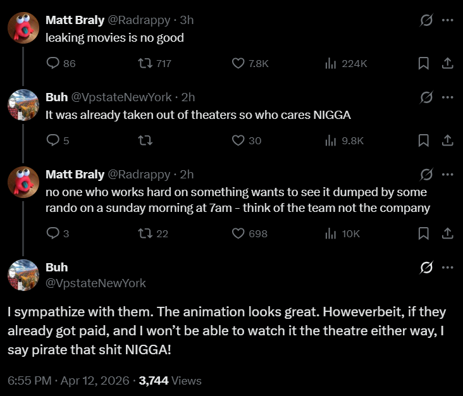Bookmark Buh's reply with 9.8K views
The width and height of the screenshot is (463, 396).
[423, 140]
